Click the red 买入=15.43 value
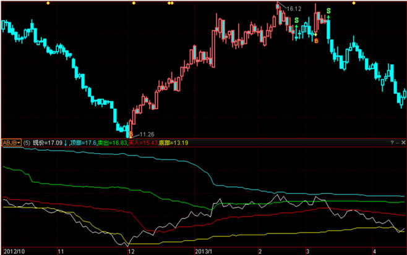This screenshot has height=255, width=407. (x=143, y=143)
